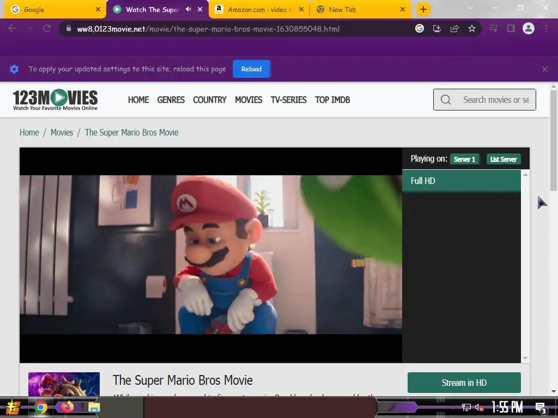Close the Watch The Super tab

[x=200, y=9]
